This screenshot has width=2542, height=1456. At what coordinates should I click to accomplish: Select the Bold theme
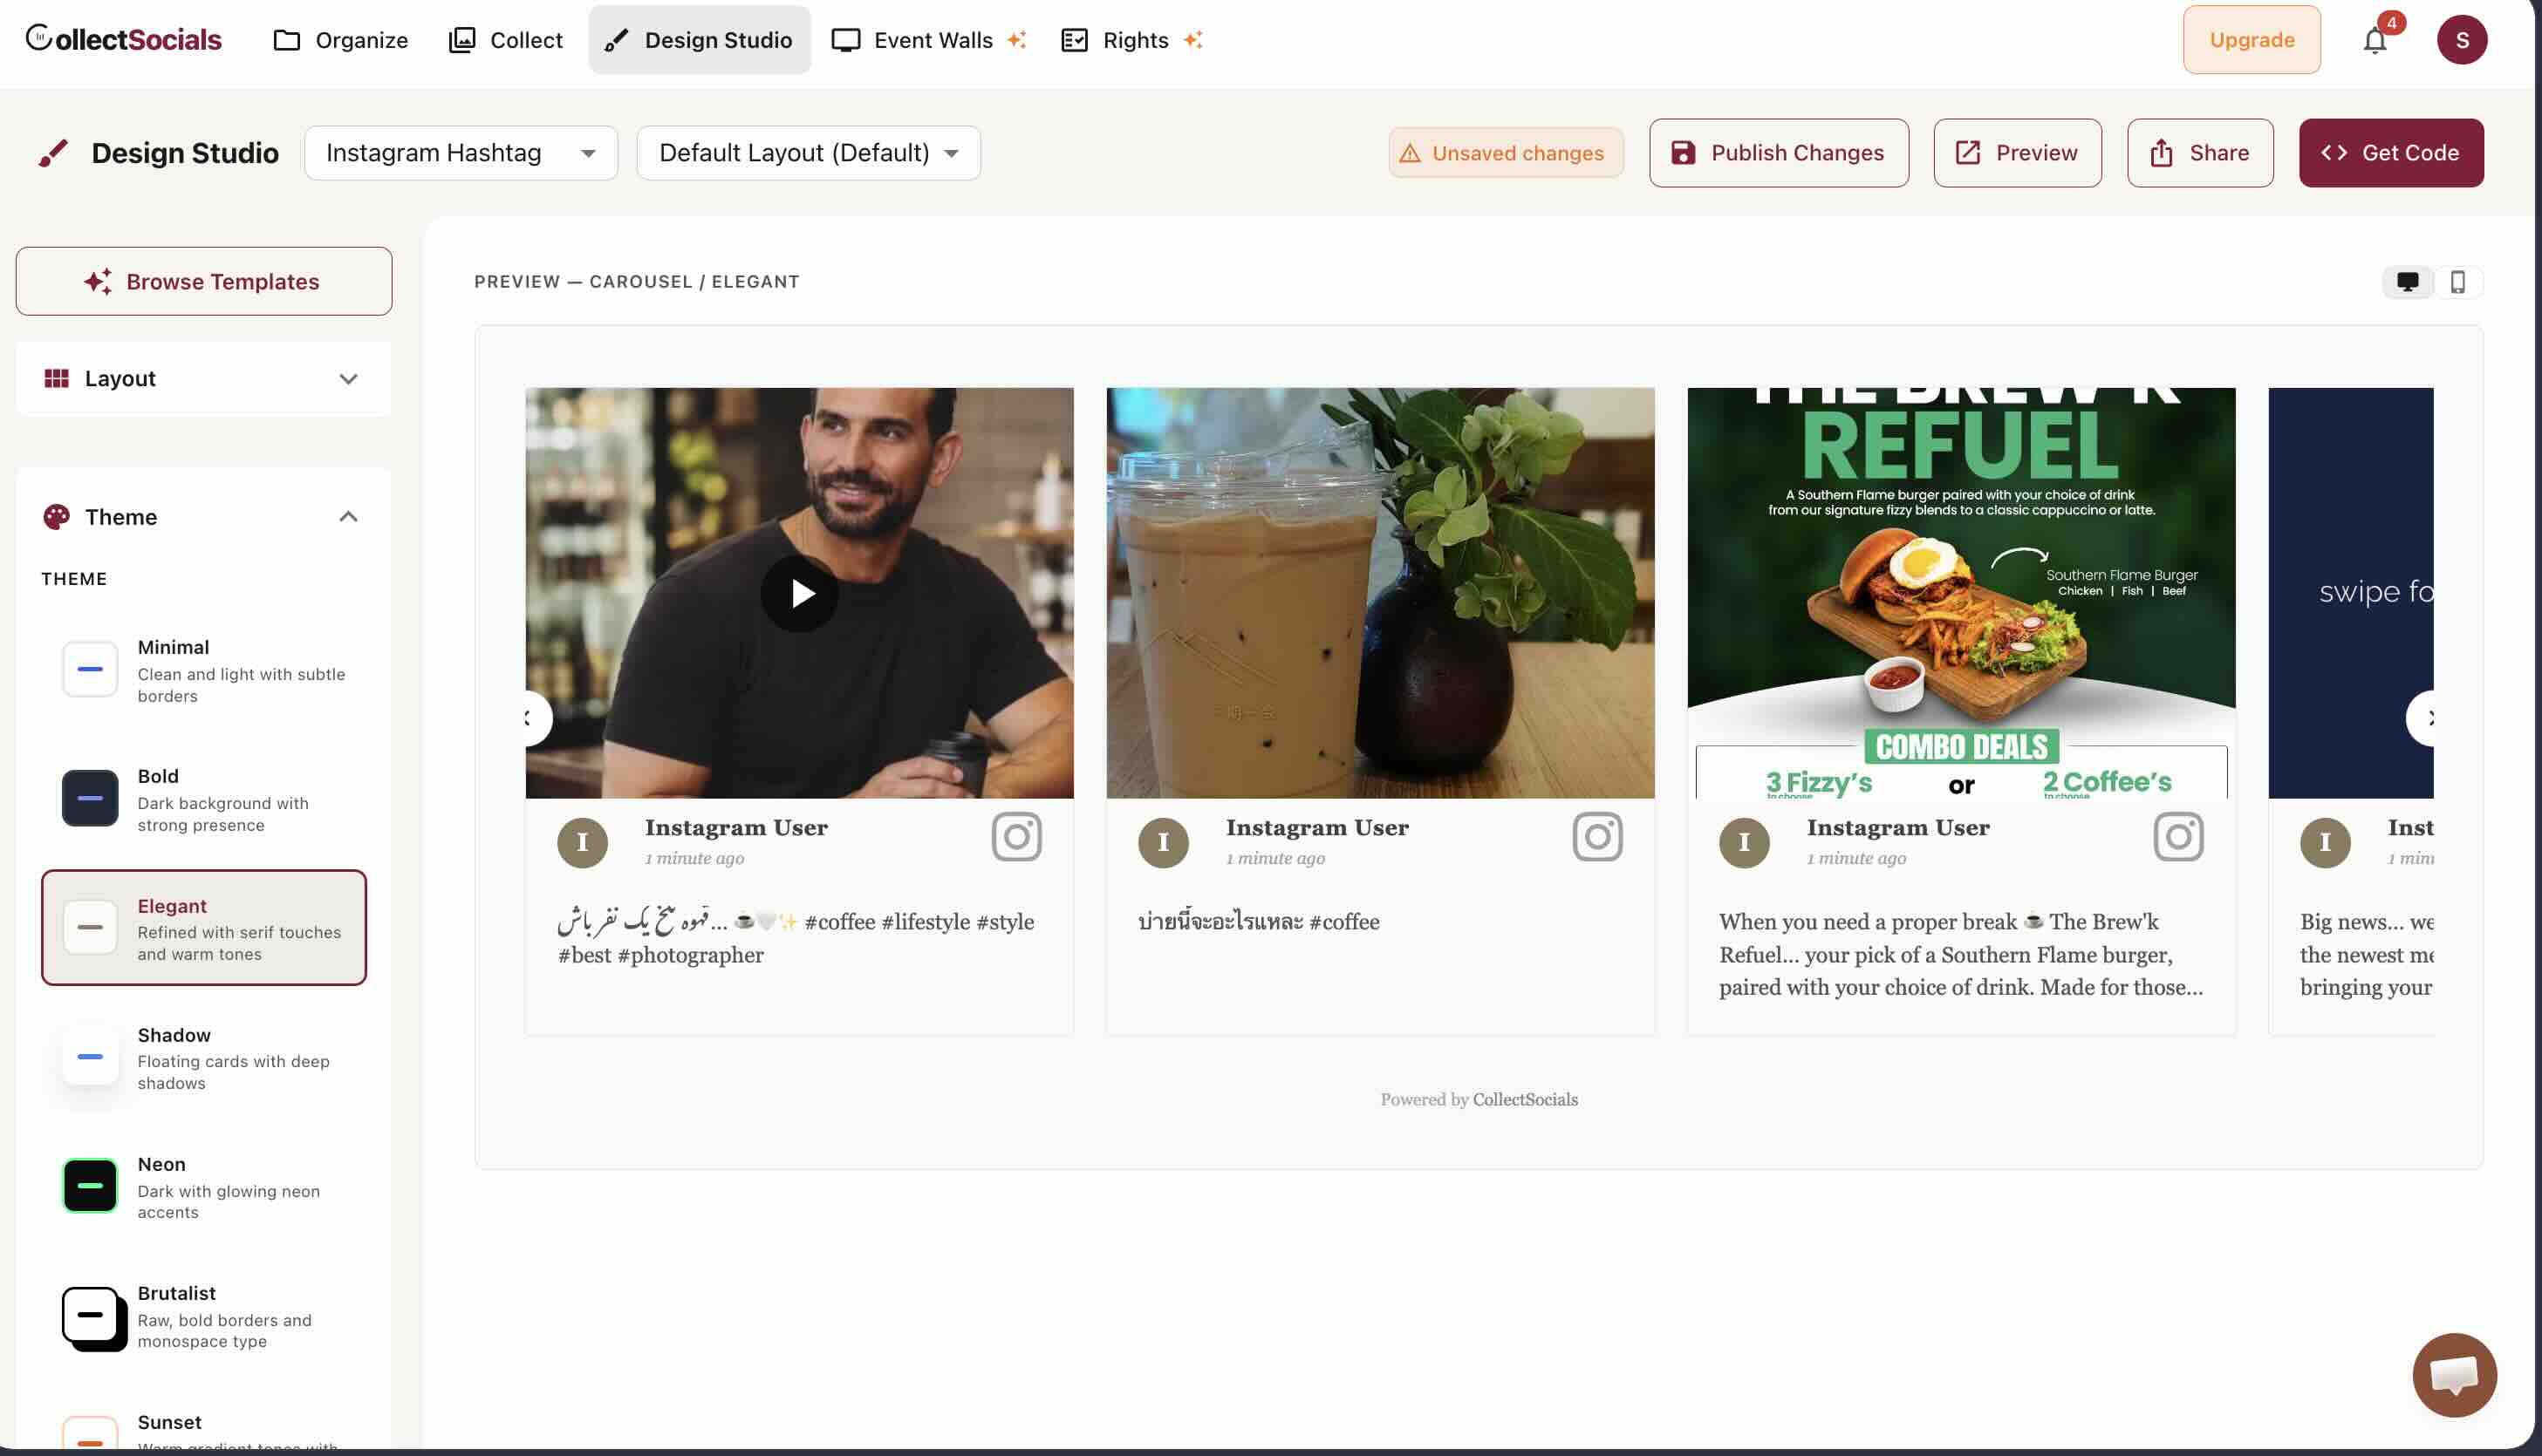point(204,799)
